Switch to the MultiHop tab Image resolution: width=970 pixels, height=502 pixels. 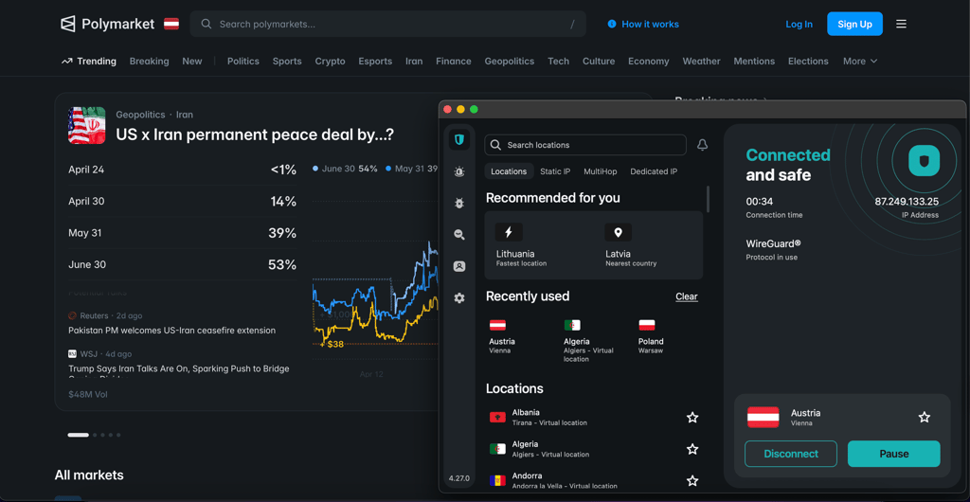[x=600, y=171]
